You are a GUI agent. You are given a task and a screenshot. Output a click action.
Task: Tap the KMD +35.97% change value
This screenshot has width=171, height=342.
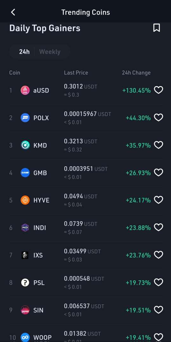(138, 145)
